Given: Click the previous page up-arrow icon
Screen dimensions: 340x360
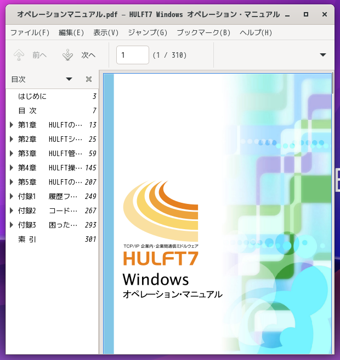Looking at the screenshot, I should pos(19,55).
